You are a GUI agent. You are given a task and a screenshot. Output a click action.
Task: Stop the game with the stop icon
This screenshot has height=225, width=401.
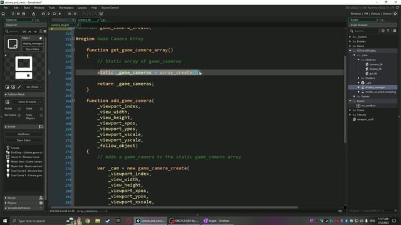tap(55, 14)
